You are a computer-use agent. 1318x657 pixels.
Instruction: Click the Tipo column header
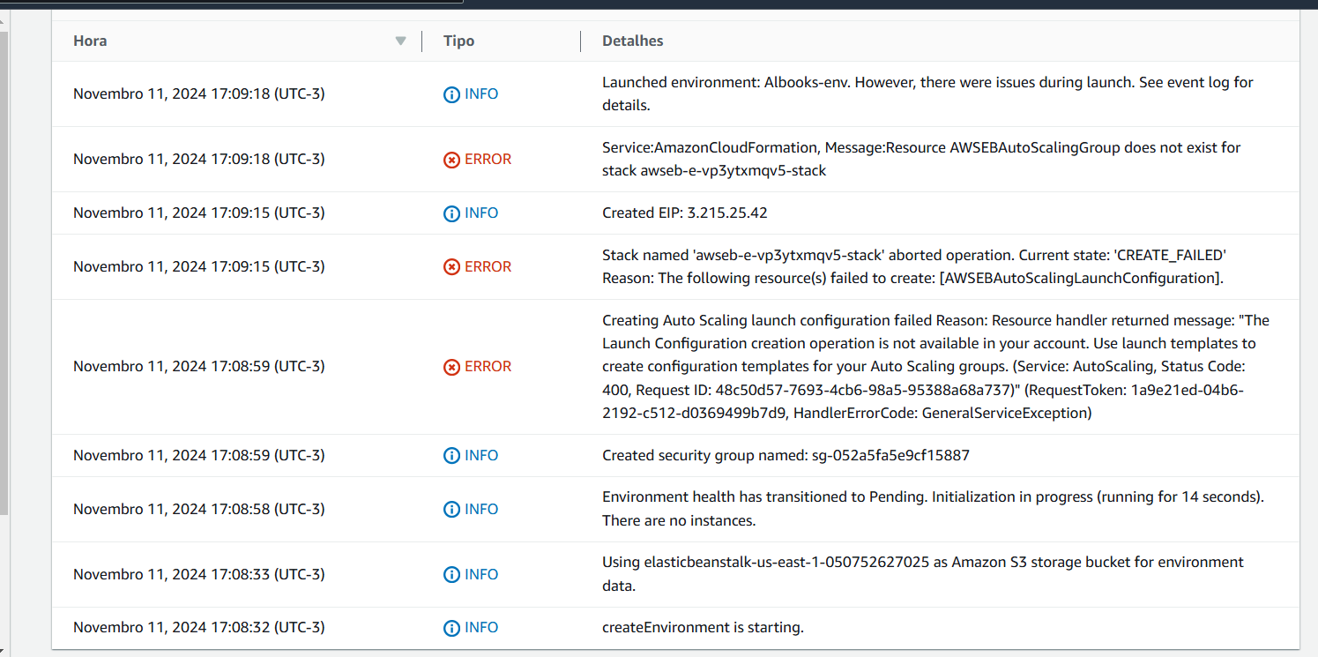(458, 41)
